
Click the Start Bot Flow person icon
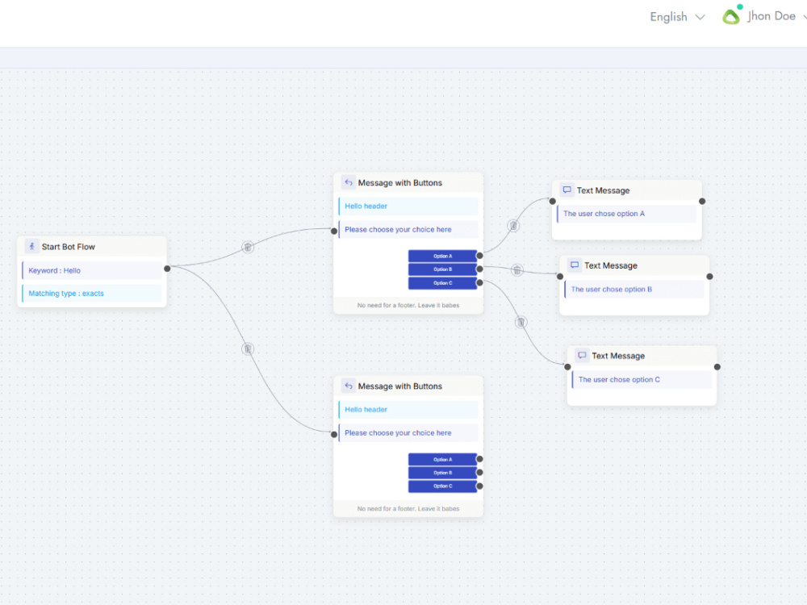[32, 246]
